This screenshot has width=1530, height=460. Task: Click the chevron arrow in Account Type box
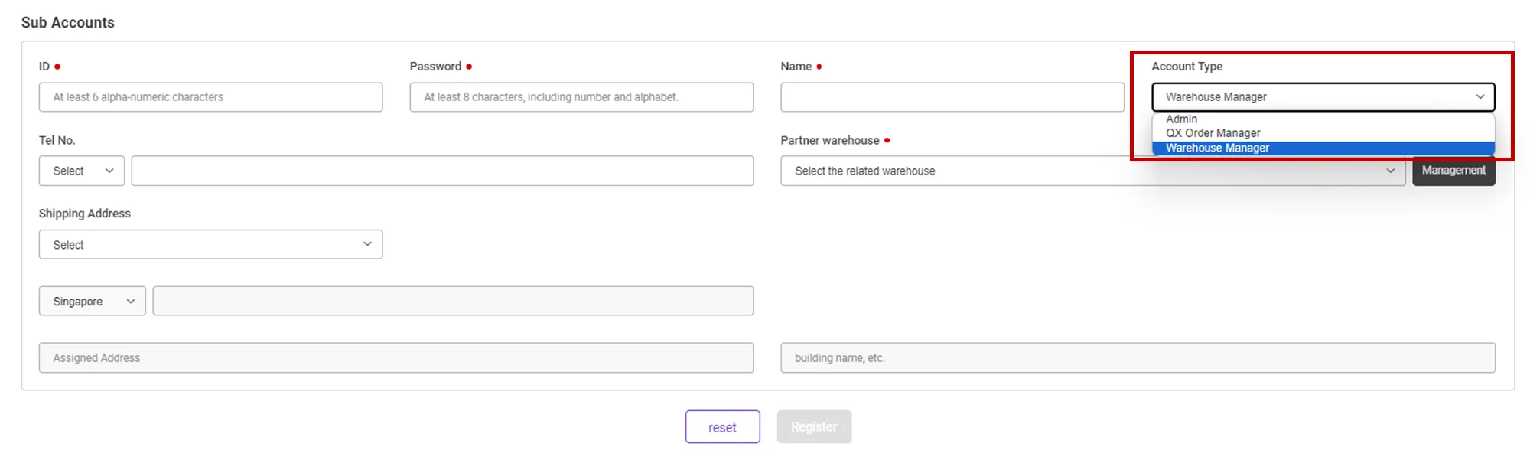tap(1480, 97)
